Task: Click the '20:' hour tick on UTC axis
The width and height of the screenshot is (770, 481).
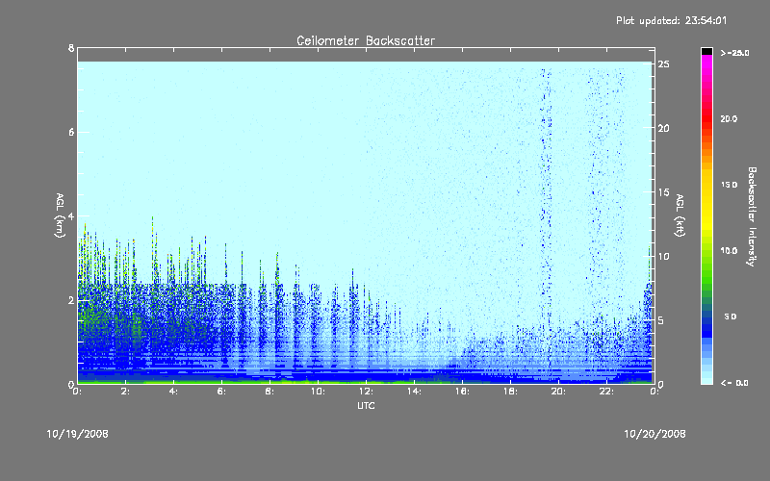Action: point(558,392)
